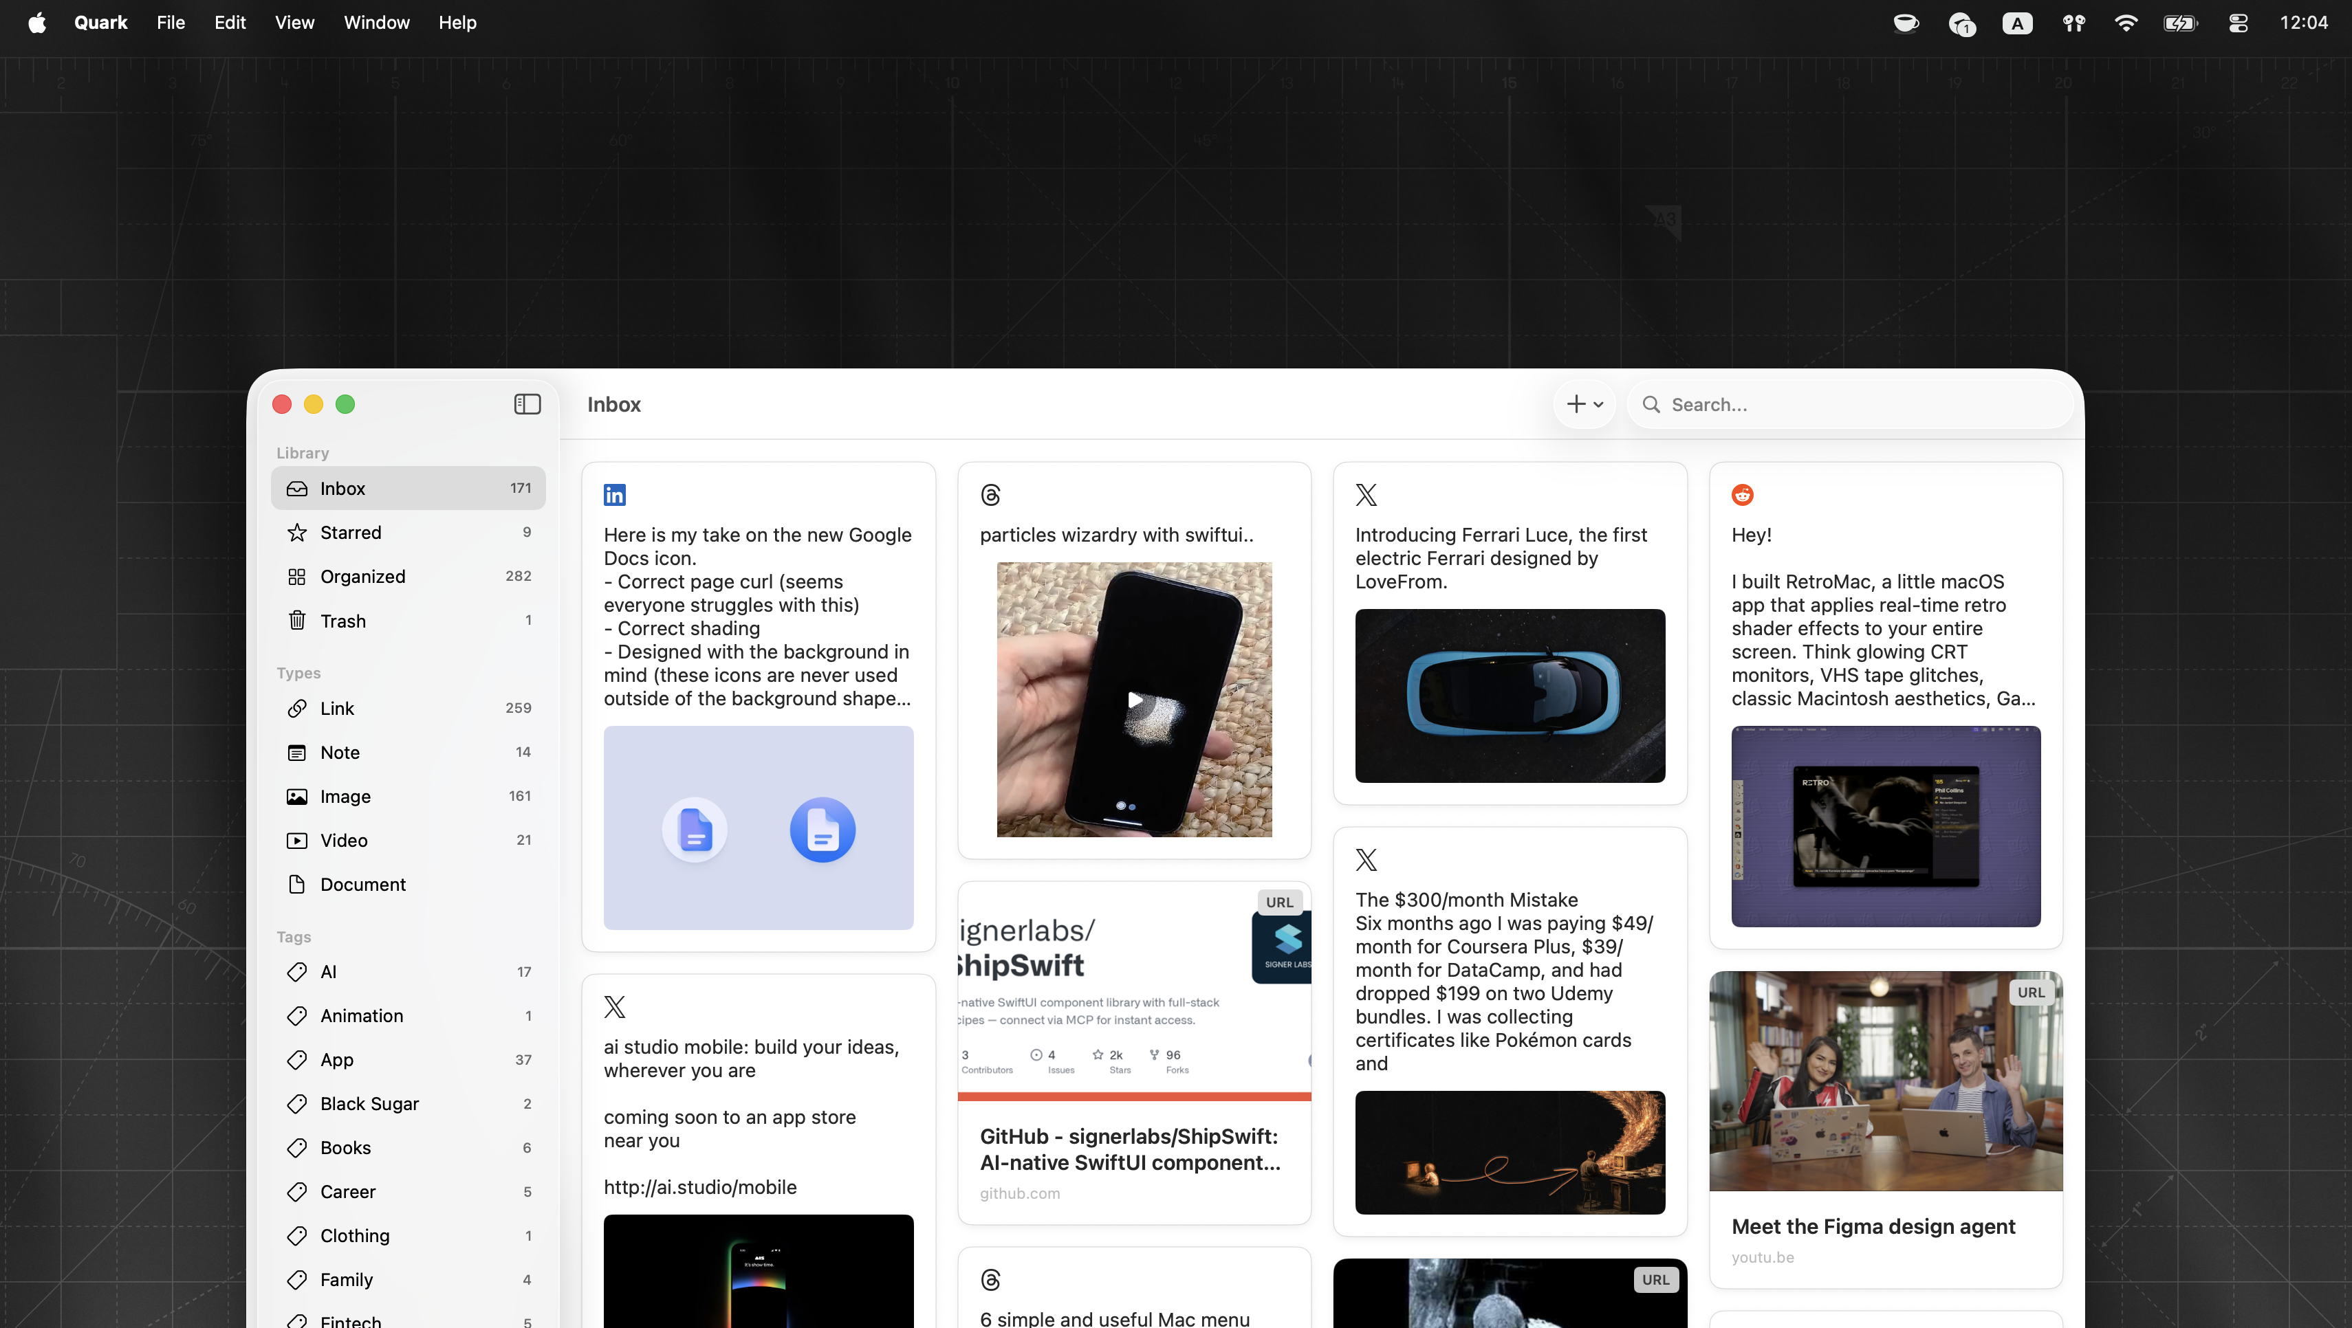Open the View menu
Screen dimensions: 2352x1328
pyautogui.click(x=295, y=23)
